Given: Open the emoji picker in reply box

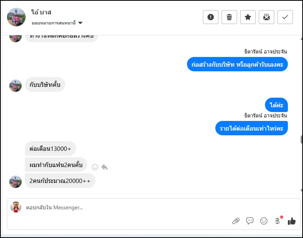Looking at the screenshot, I should coord(264,221).
